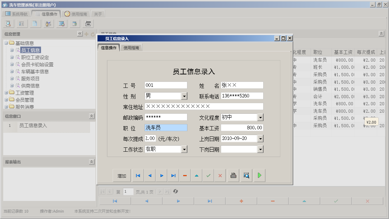Open the 性别 gender dropdown
Viewport: 389px width, 219px height.
click(x=184, y=96)
